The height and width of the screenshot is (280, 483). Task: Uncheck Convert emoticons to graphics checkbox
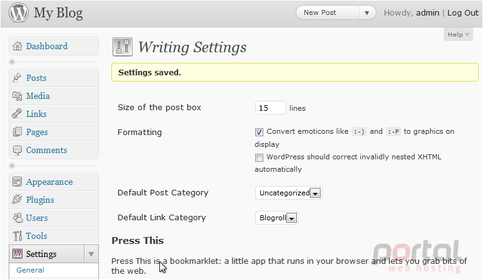259,132
